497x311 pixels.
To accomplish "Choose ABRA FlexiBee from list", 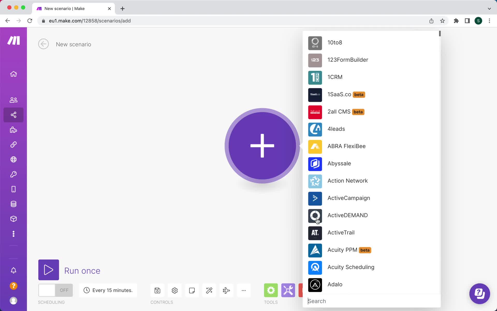I will pos(371,146).
